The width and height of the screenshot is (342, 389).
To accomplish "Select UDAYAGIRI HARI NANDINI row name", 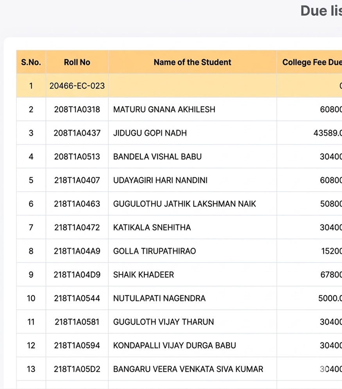I will tap(160, 180).
